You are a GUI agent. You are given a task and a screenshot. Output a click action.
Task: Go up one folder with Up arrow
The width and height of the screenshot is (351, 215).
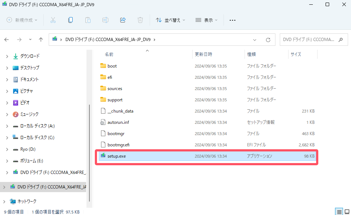(41, 40)
